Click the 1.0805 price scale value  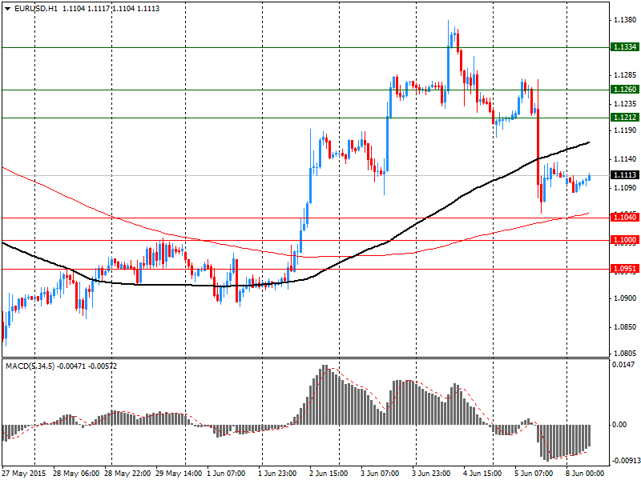pos(626,353)
